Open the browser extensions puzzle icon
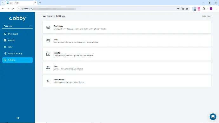The height and width of the screenshot is (123, 219). (x=204, y=9)
